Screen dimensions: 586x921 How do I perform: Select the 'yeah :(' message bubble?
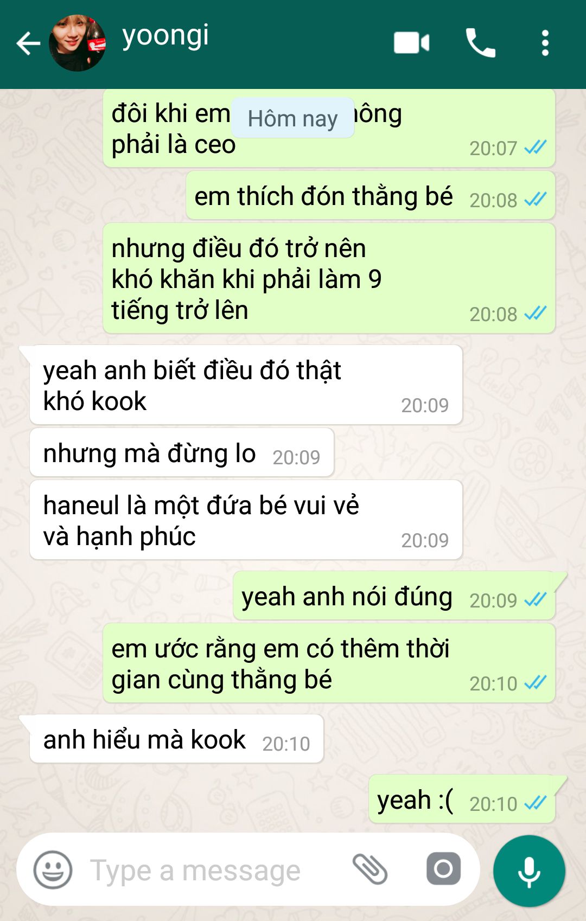[462, 799]
